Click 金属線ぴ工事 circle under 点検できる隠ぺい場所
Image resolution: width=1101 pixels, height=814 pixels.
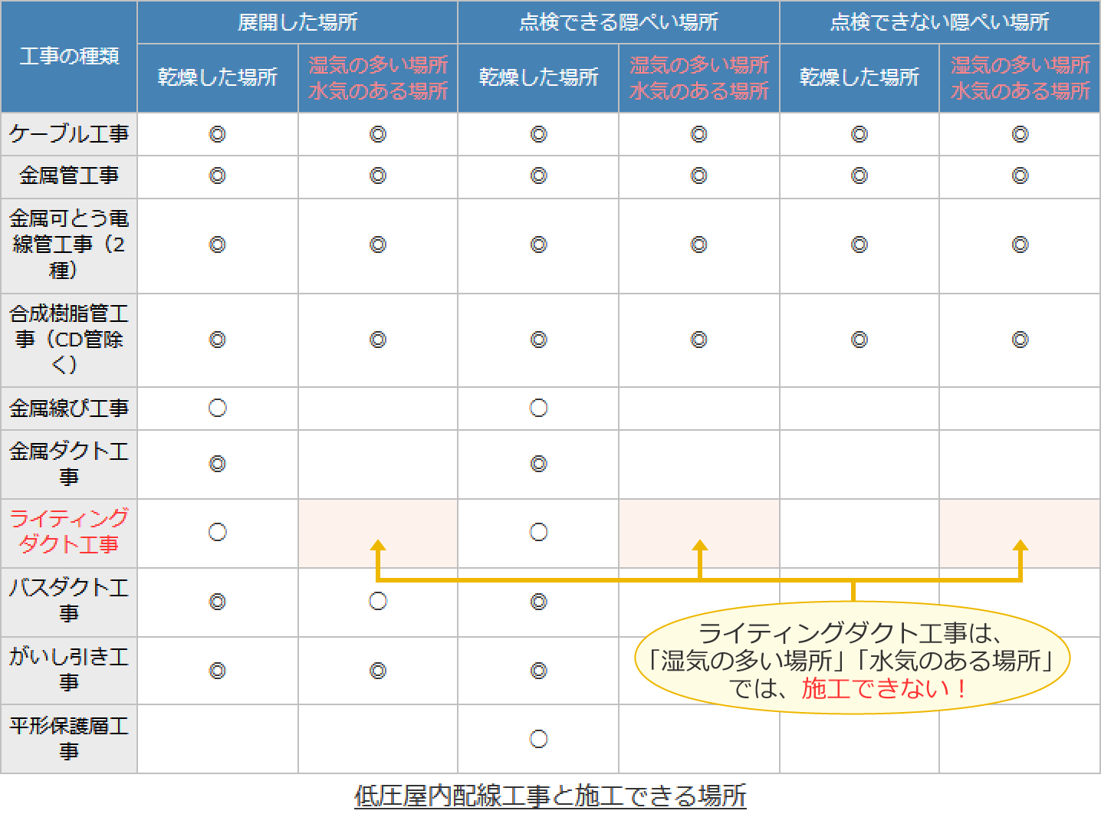point(538,408)
